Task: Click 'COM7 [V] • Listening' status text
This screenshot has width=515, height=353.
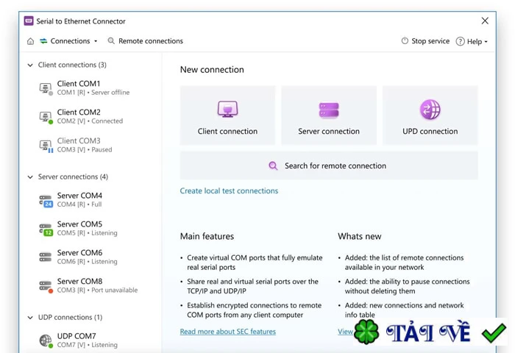Action: (87, 345)
